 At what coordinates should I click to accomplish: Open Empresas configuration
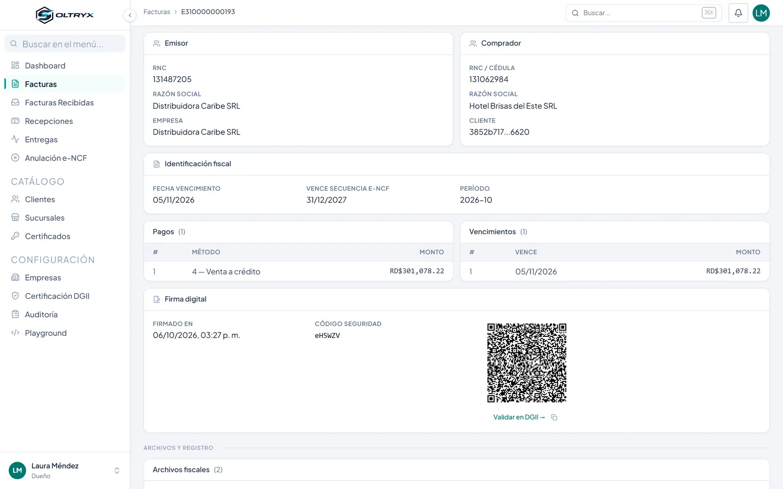[65, 278]
